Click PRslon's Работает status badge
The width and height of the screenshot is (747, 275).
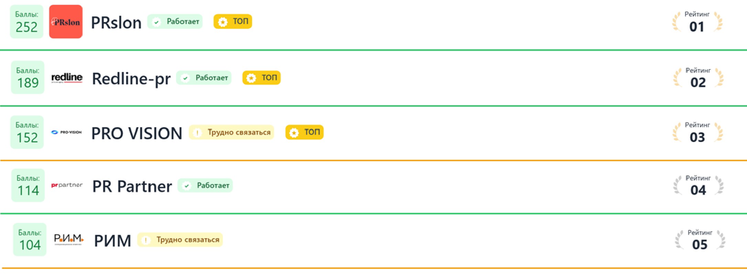coord(175,22)
